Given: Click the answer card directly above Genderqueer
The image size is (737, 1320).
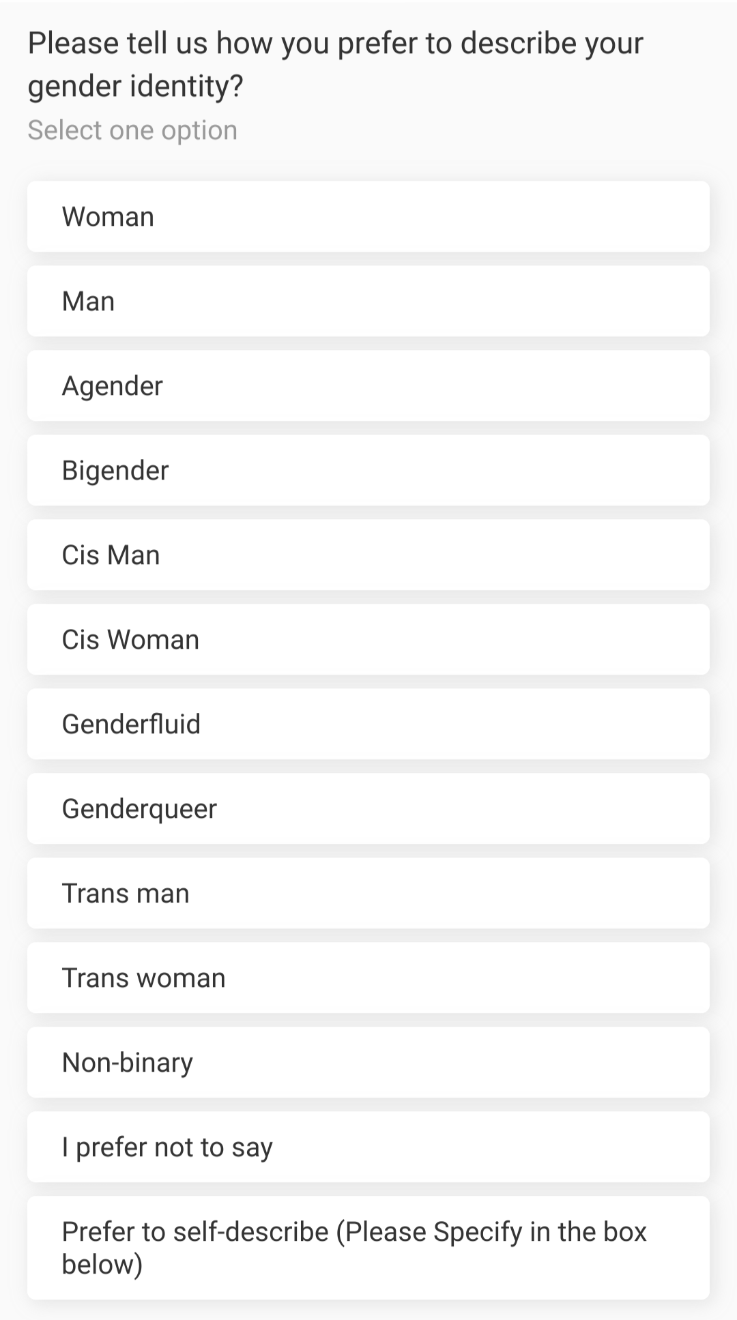Looking at the screenshot, I should tap(369, 724).
